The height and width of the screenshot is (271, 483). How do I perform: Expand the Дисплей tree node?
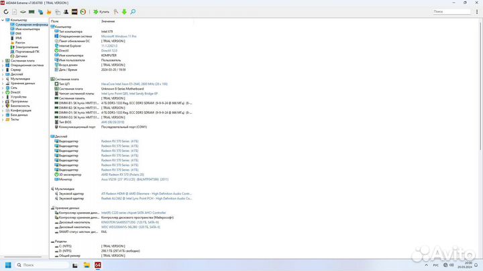3,74
